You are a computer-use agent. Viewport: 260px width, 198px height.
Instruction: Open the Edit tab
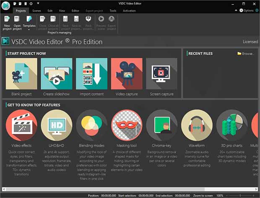pos(50,11)
